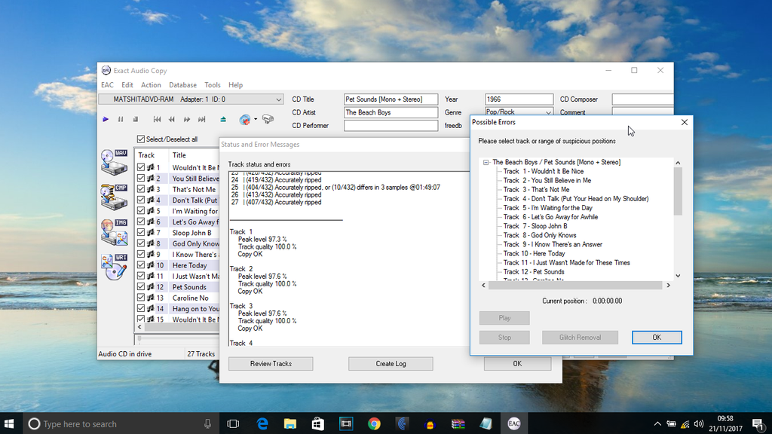Click the Create Log button

coord(391,363)
